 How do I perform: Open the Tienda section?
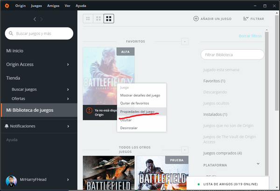(x=13, y=78)
